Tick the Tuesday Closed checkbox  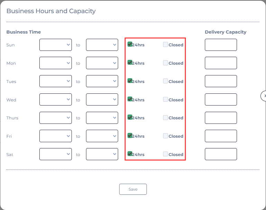coord(165,81)
